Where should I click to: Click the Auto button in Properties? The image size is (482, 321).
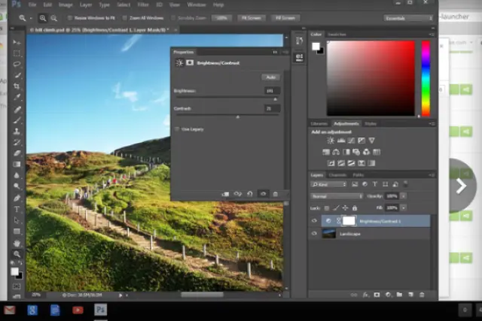[270, 77]
